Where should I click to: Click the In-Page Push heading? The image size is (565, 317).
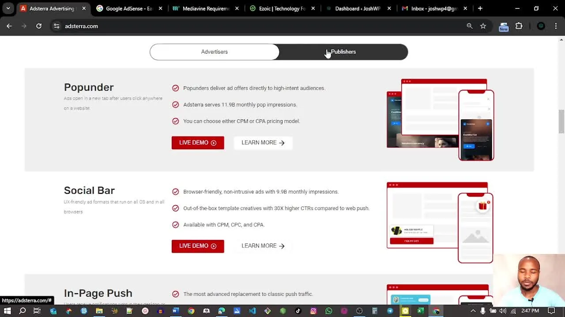click(98, 293)
